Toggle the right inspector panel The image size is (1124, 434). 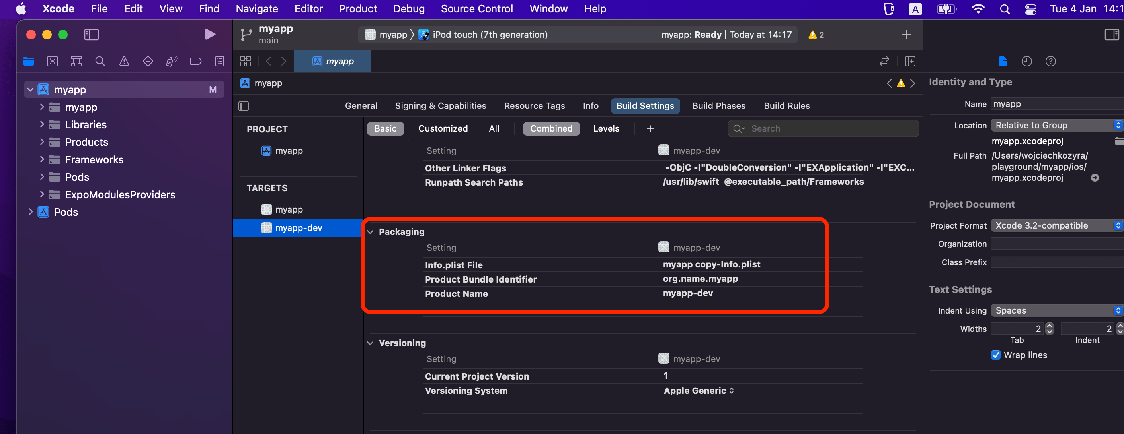(x=1111, y=35)
